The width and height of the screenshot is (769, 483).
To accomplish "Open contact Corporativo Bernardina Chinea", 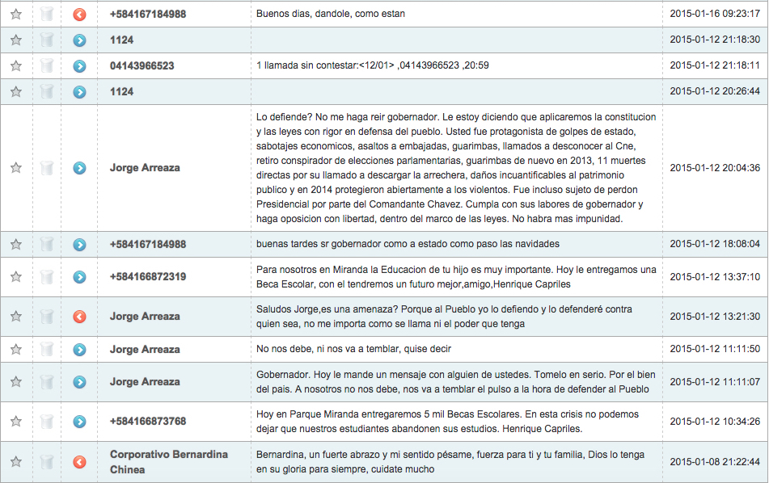I will (x=169, y=462).
